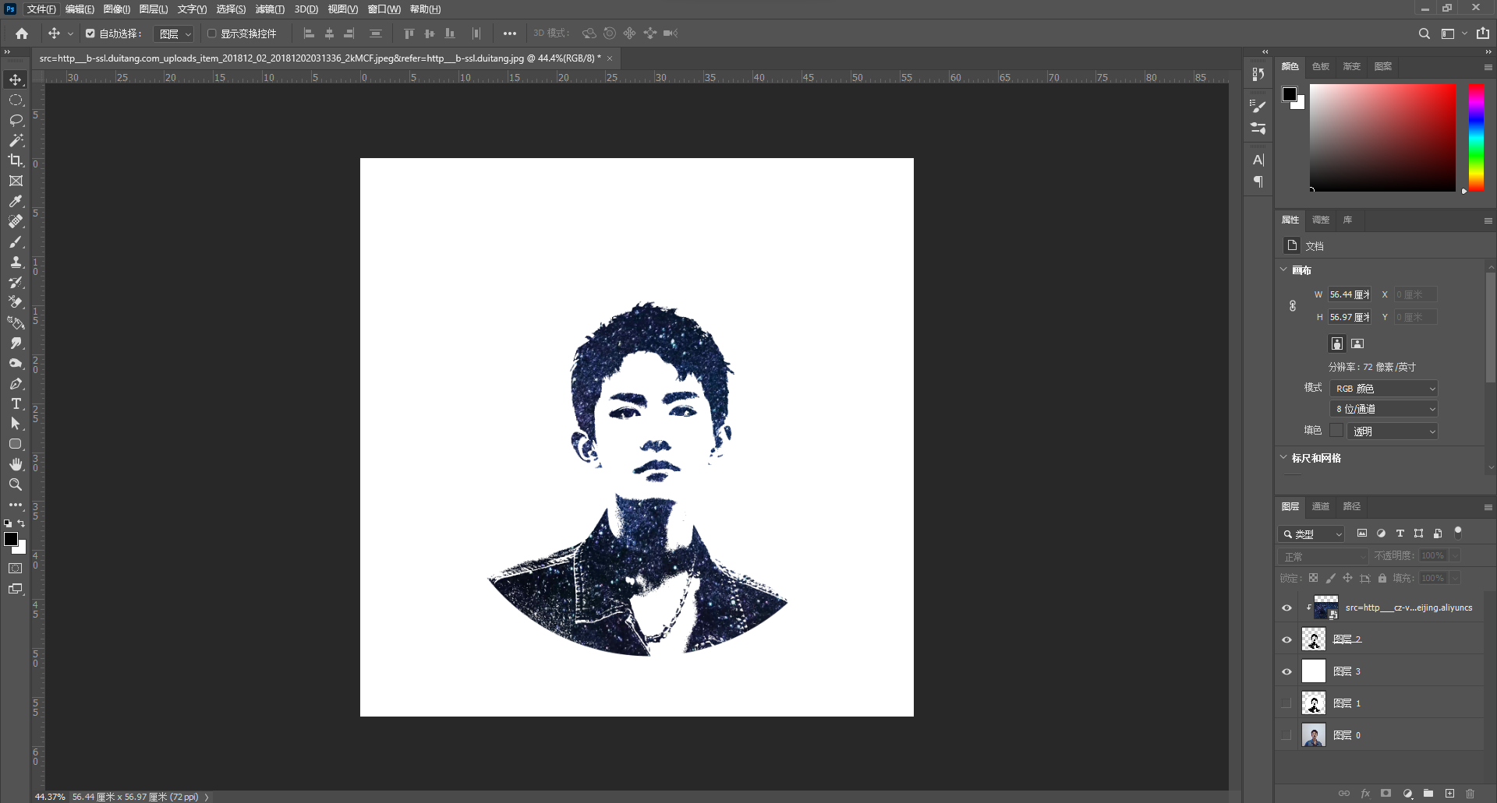Select the Crop tool

(x=16, y=160)
